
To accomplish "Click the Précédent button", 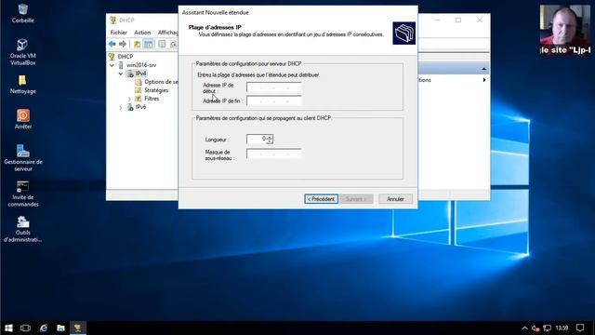I will coord(321,199).
